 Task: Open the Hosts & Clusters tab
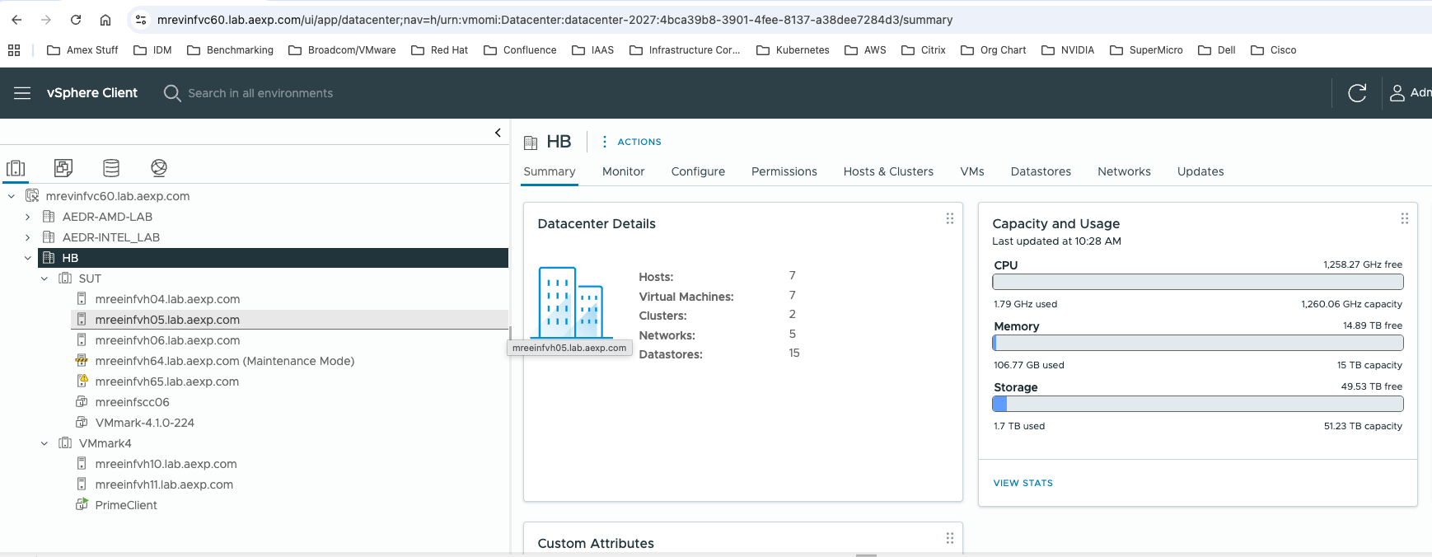[x=888, y=171]
